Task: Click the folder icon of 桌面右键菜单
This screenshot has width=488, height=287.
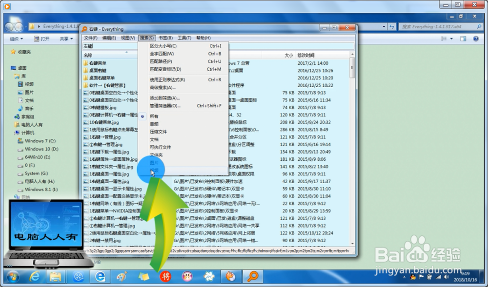Action: tap(85, 78)
